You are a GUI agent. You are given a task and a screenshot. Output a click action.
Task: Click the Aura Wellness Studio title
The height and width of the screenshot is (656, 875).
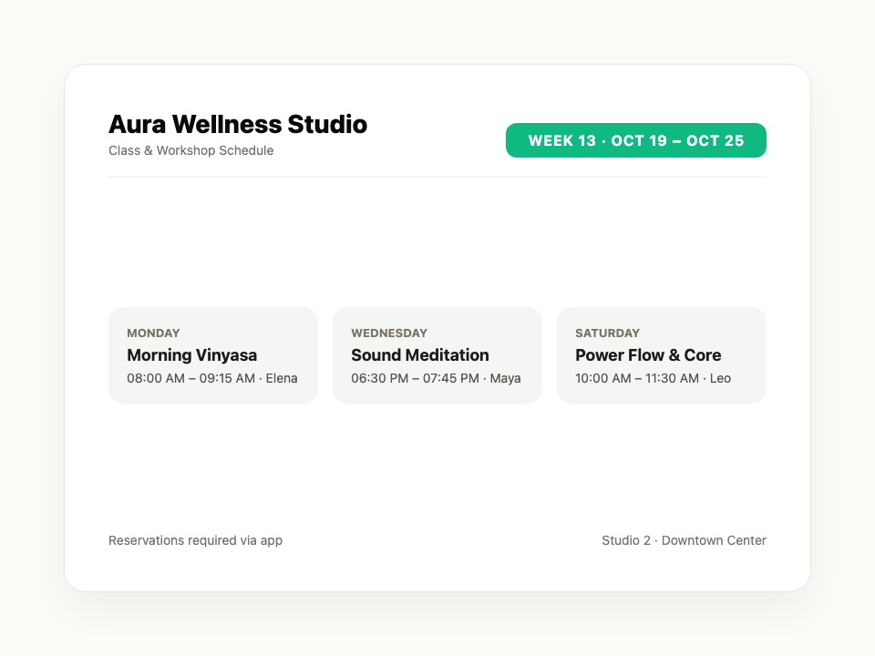[x=238, y=125]
